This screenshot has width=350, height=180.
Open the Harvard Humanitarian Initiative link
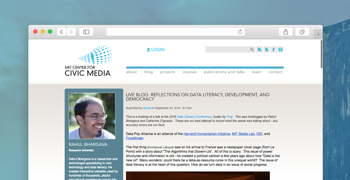[x=207, y=134]
